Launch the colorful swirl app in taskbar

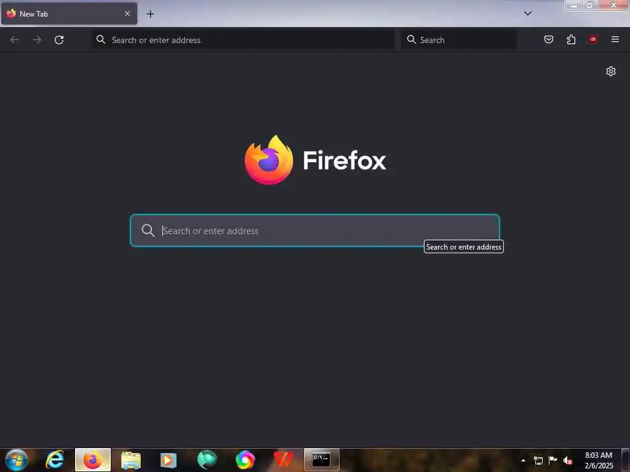tap(245, 460)
